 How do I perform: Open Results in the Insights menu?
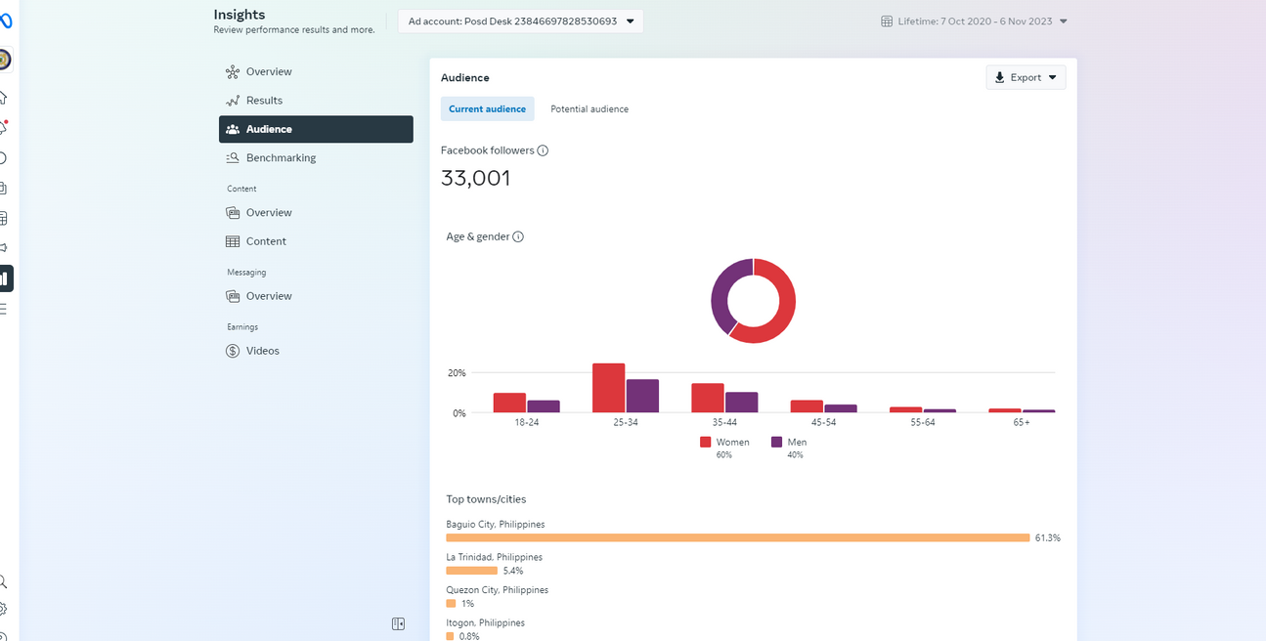pyautogui.click(x=264, y=101)
